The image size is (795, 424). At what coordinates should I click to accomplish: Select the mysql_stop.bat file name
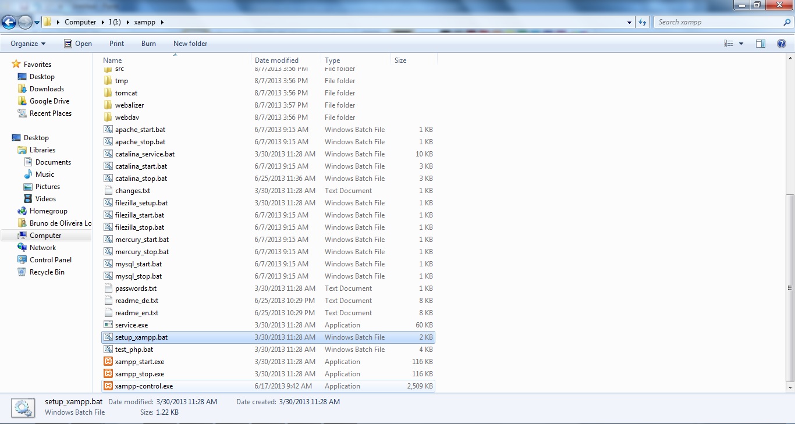click(x=139, y=276)
